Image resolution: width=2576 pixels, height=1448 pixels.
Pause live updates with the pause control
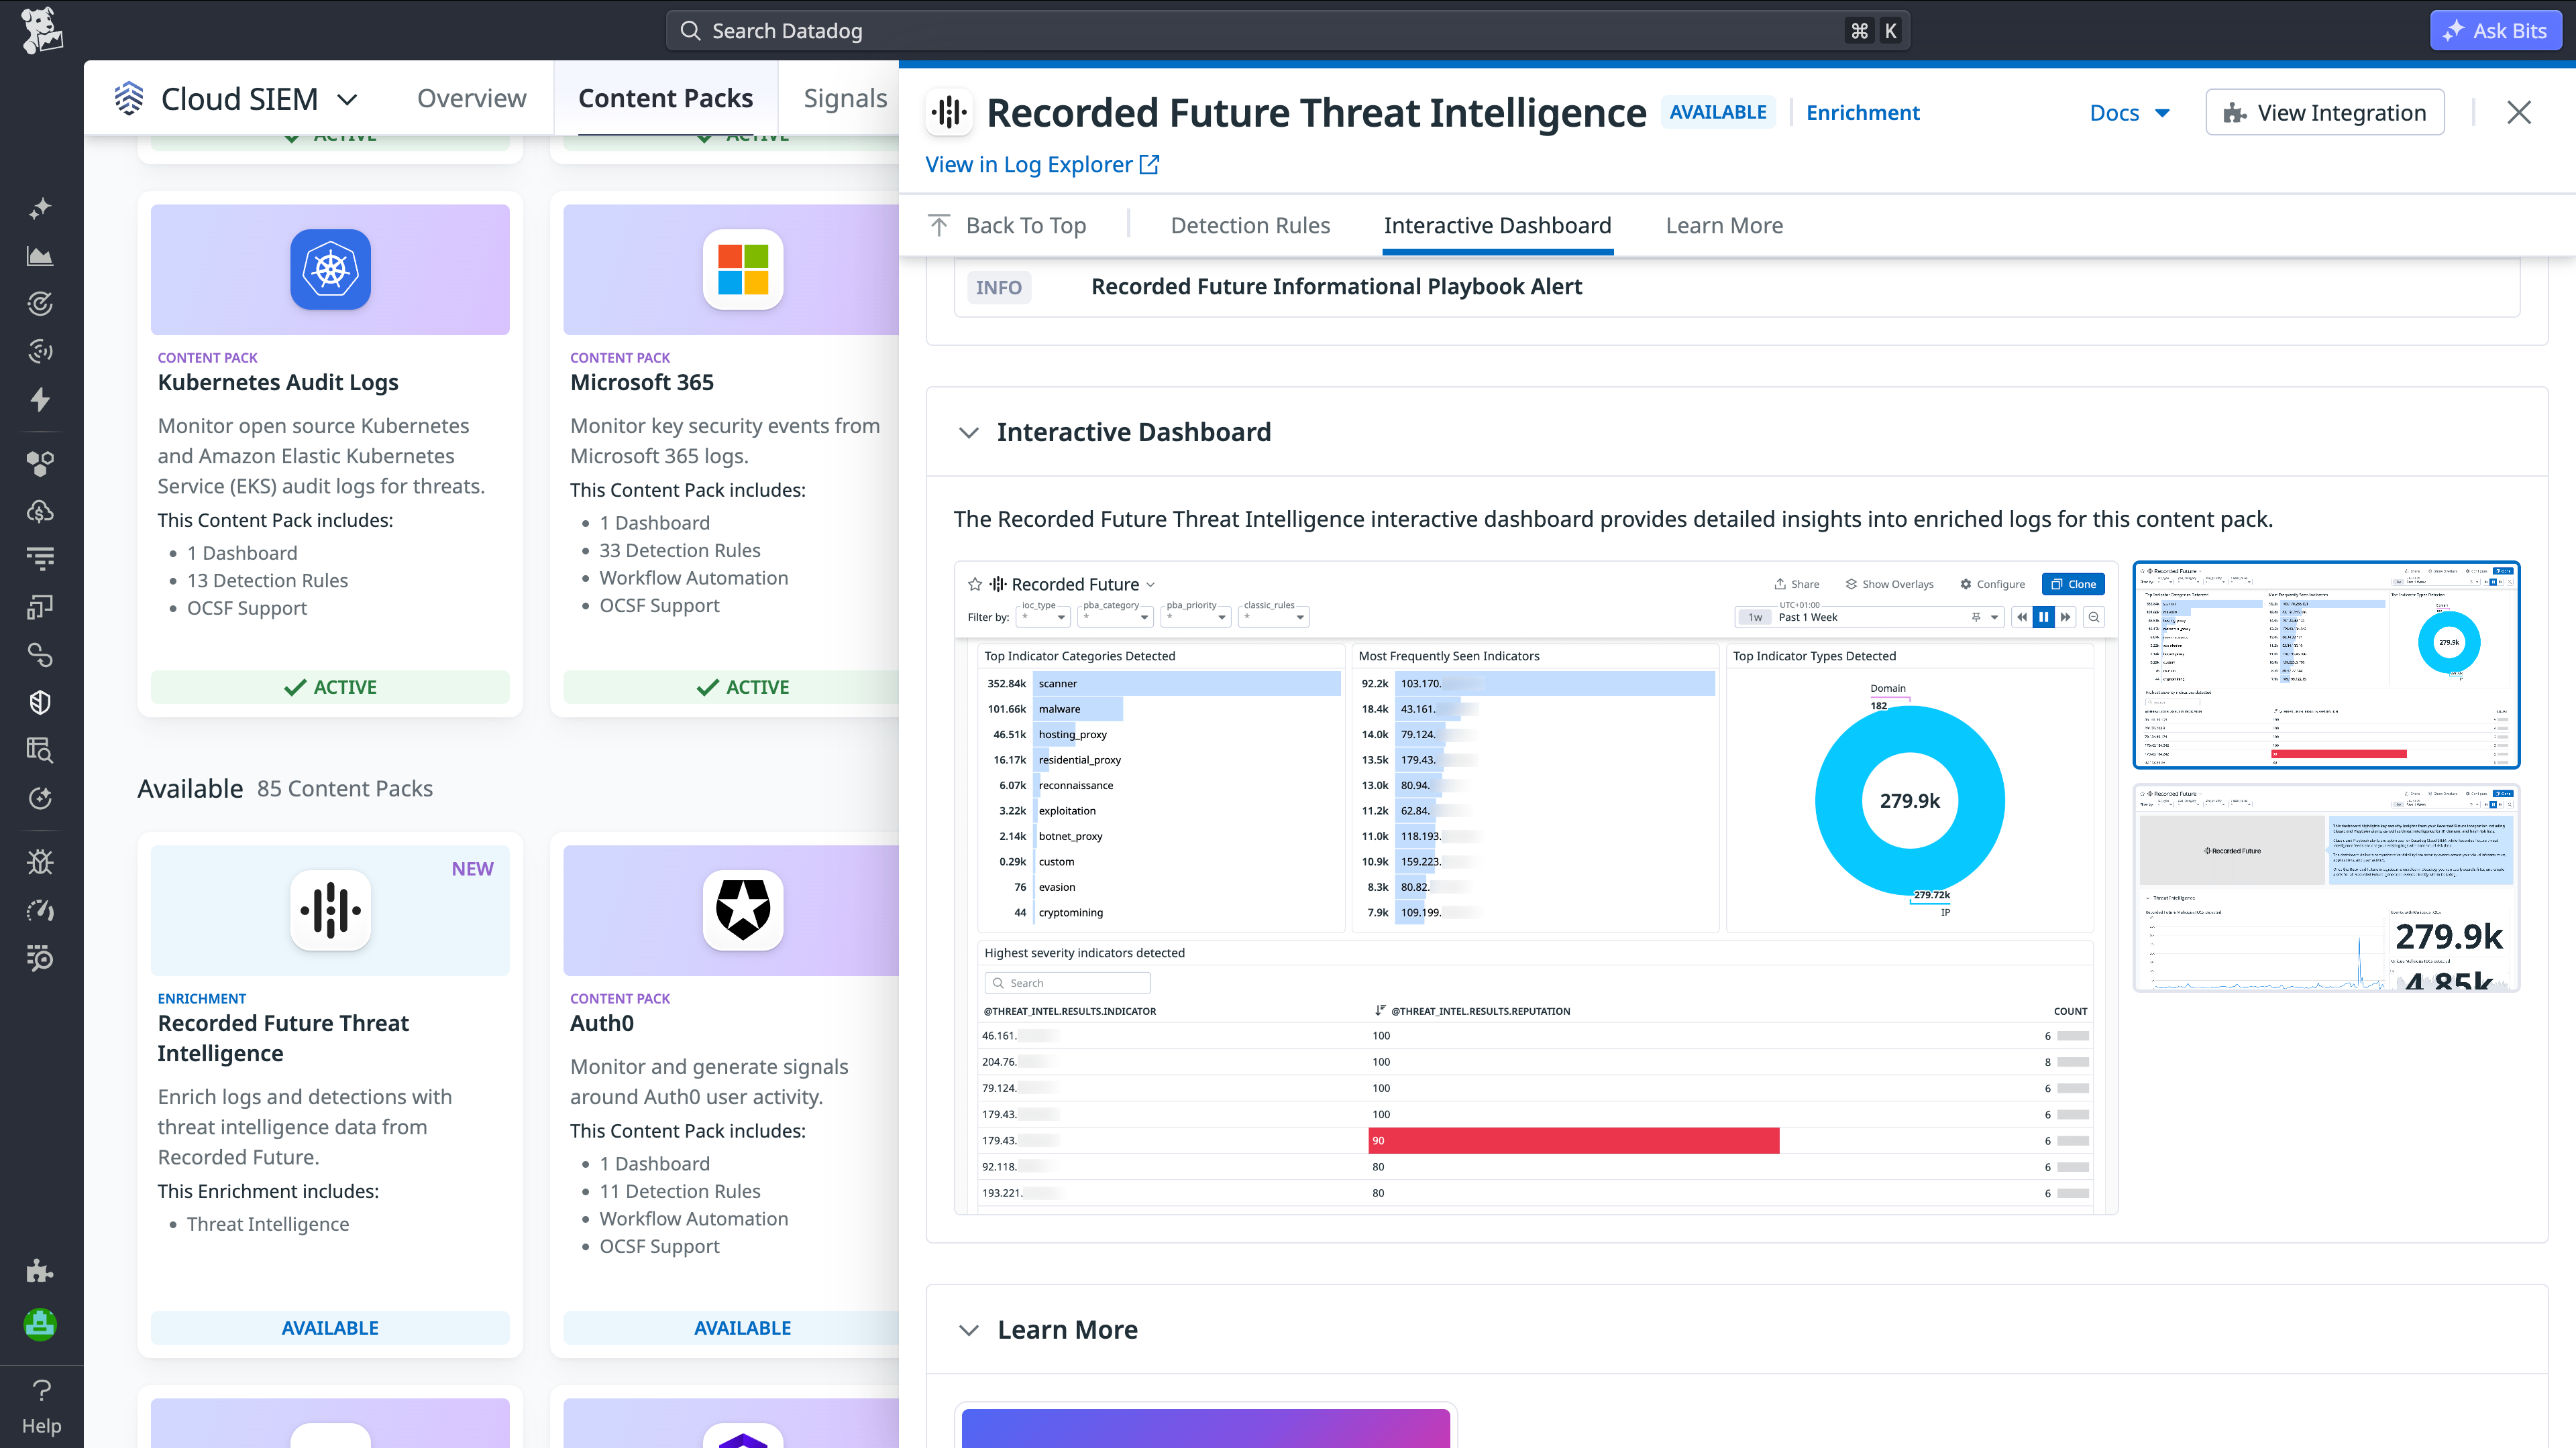click(x=2044, y=617)
